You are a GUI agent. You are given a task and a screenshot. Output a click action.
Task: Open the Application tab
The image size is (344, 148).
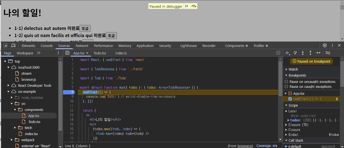click(145, 46)
